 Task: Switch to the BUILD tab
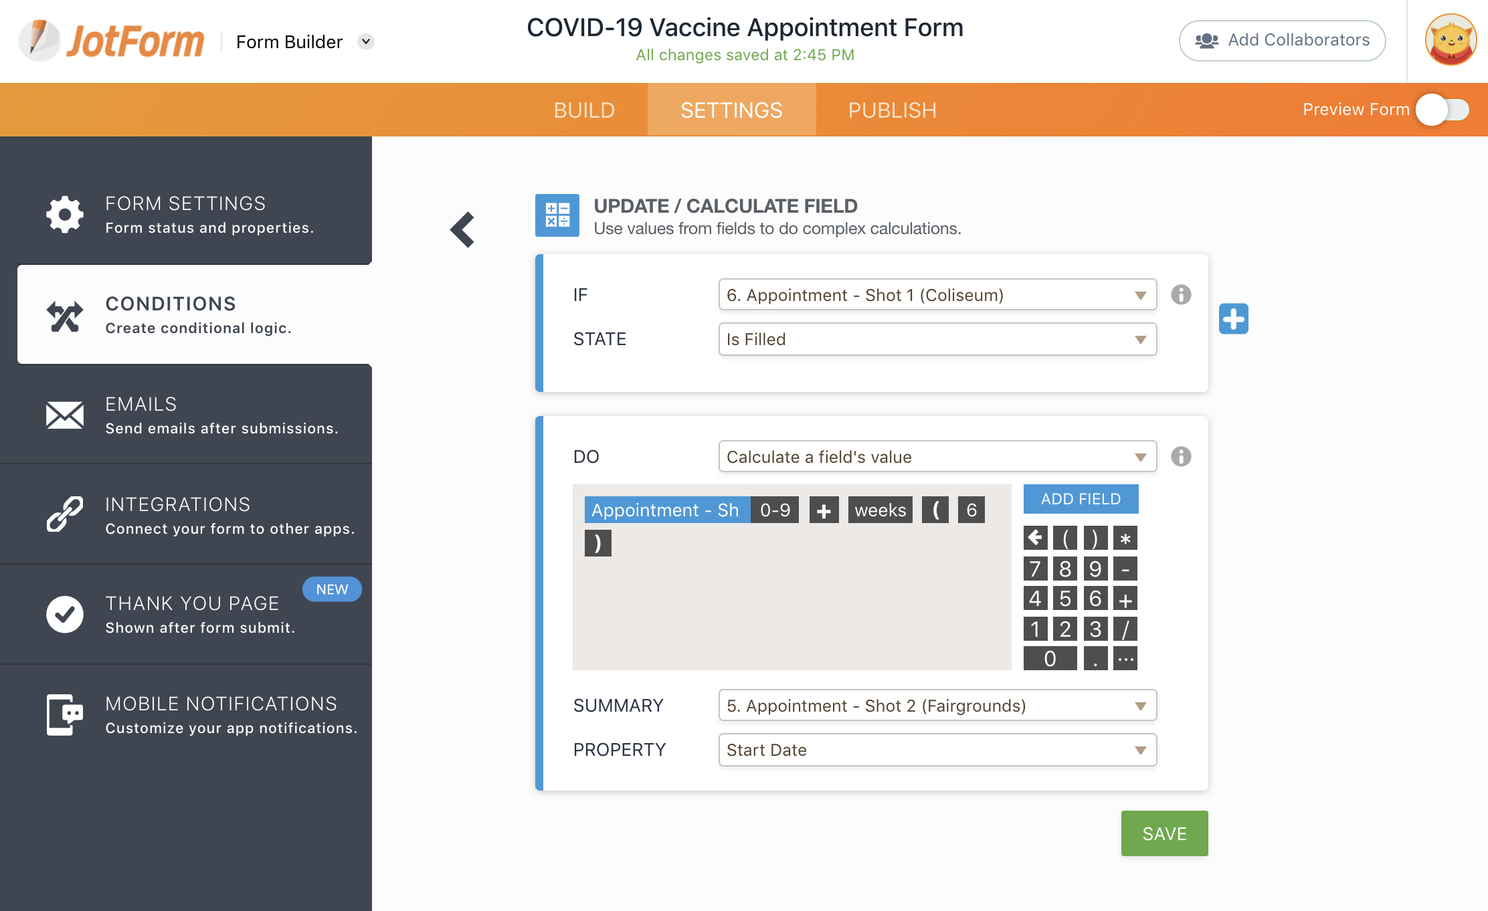(x=583, y=110)
